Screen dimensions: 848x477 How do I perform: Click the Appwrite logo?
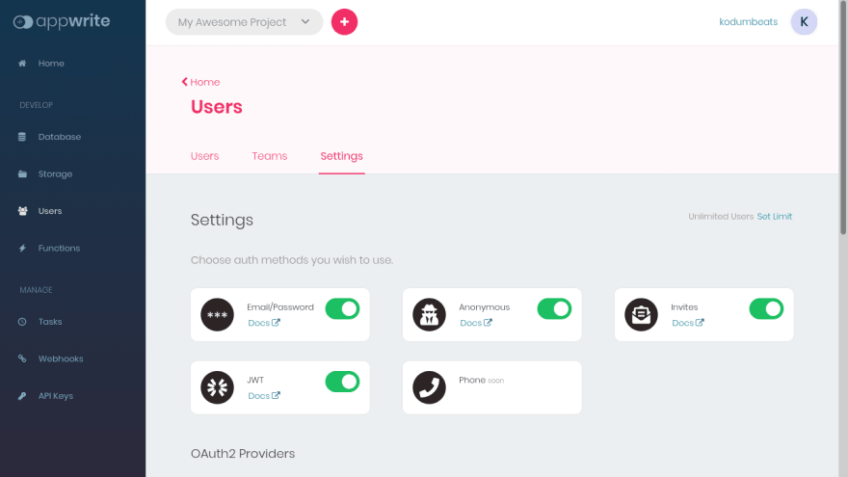point(62,21)
